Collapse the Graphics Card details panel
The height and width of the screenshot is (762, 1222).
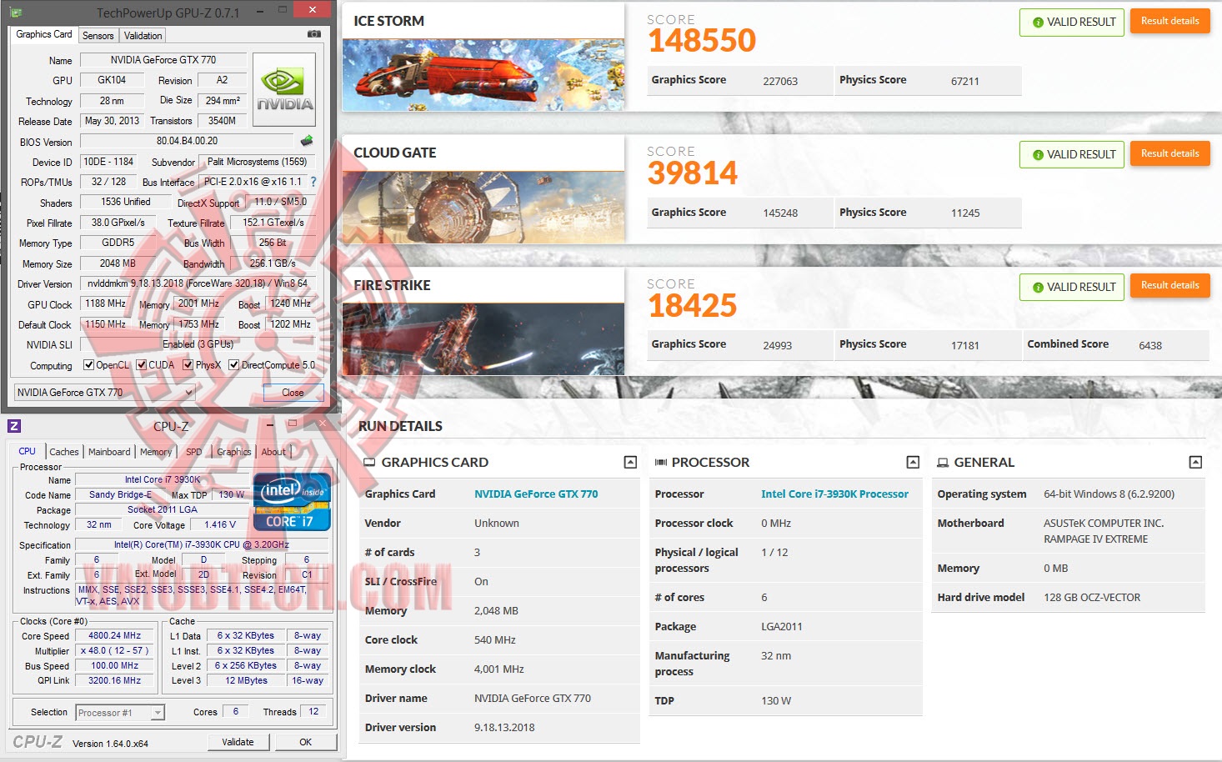(x=630, y=463)
